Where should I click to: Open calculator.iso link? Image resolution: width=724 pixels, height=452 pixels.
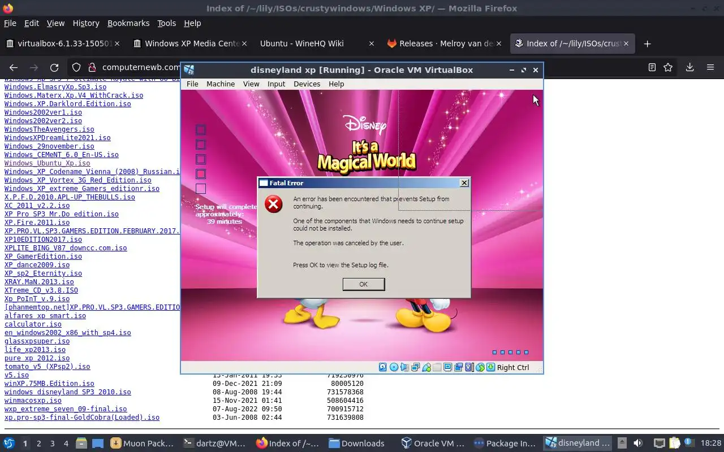click(x=33, y=324)
